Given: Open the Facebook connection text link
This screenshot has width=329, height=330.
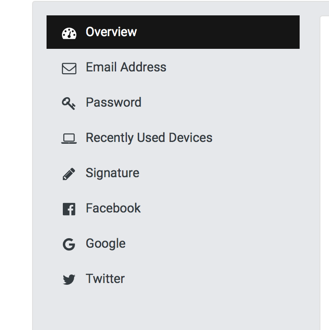Looking at the screenshot, I should tap(113, 208).
